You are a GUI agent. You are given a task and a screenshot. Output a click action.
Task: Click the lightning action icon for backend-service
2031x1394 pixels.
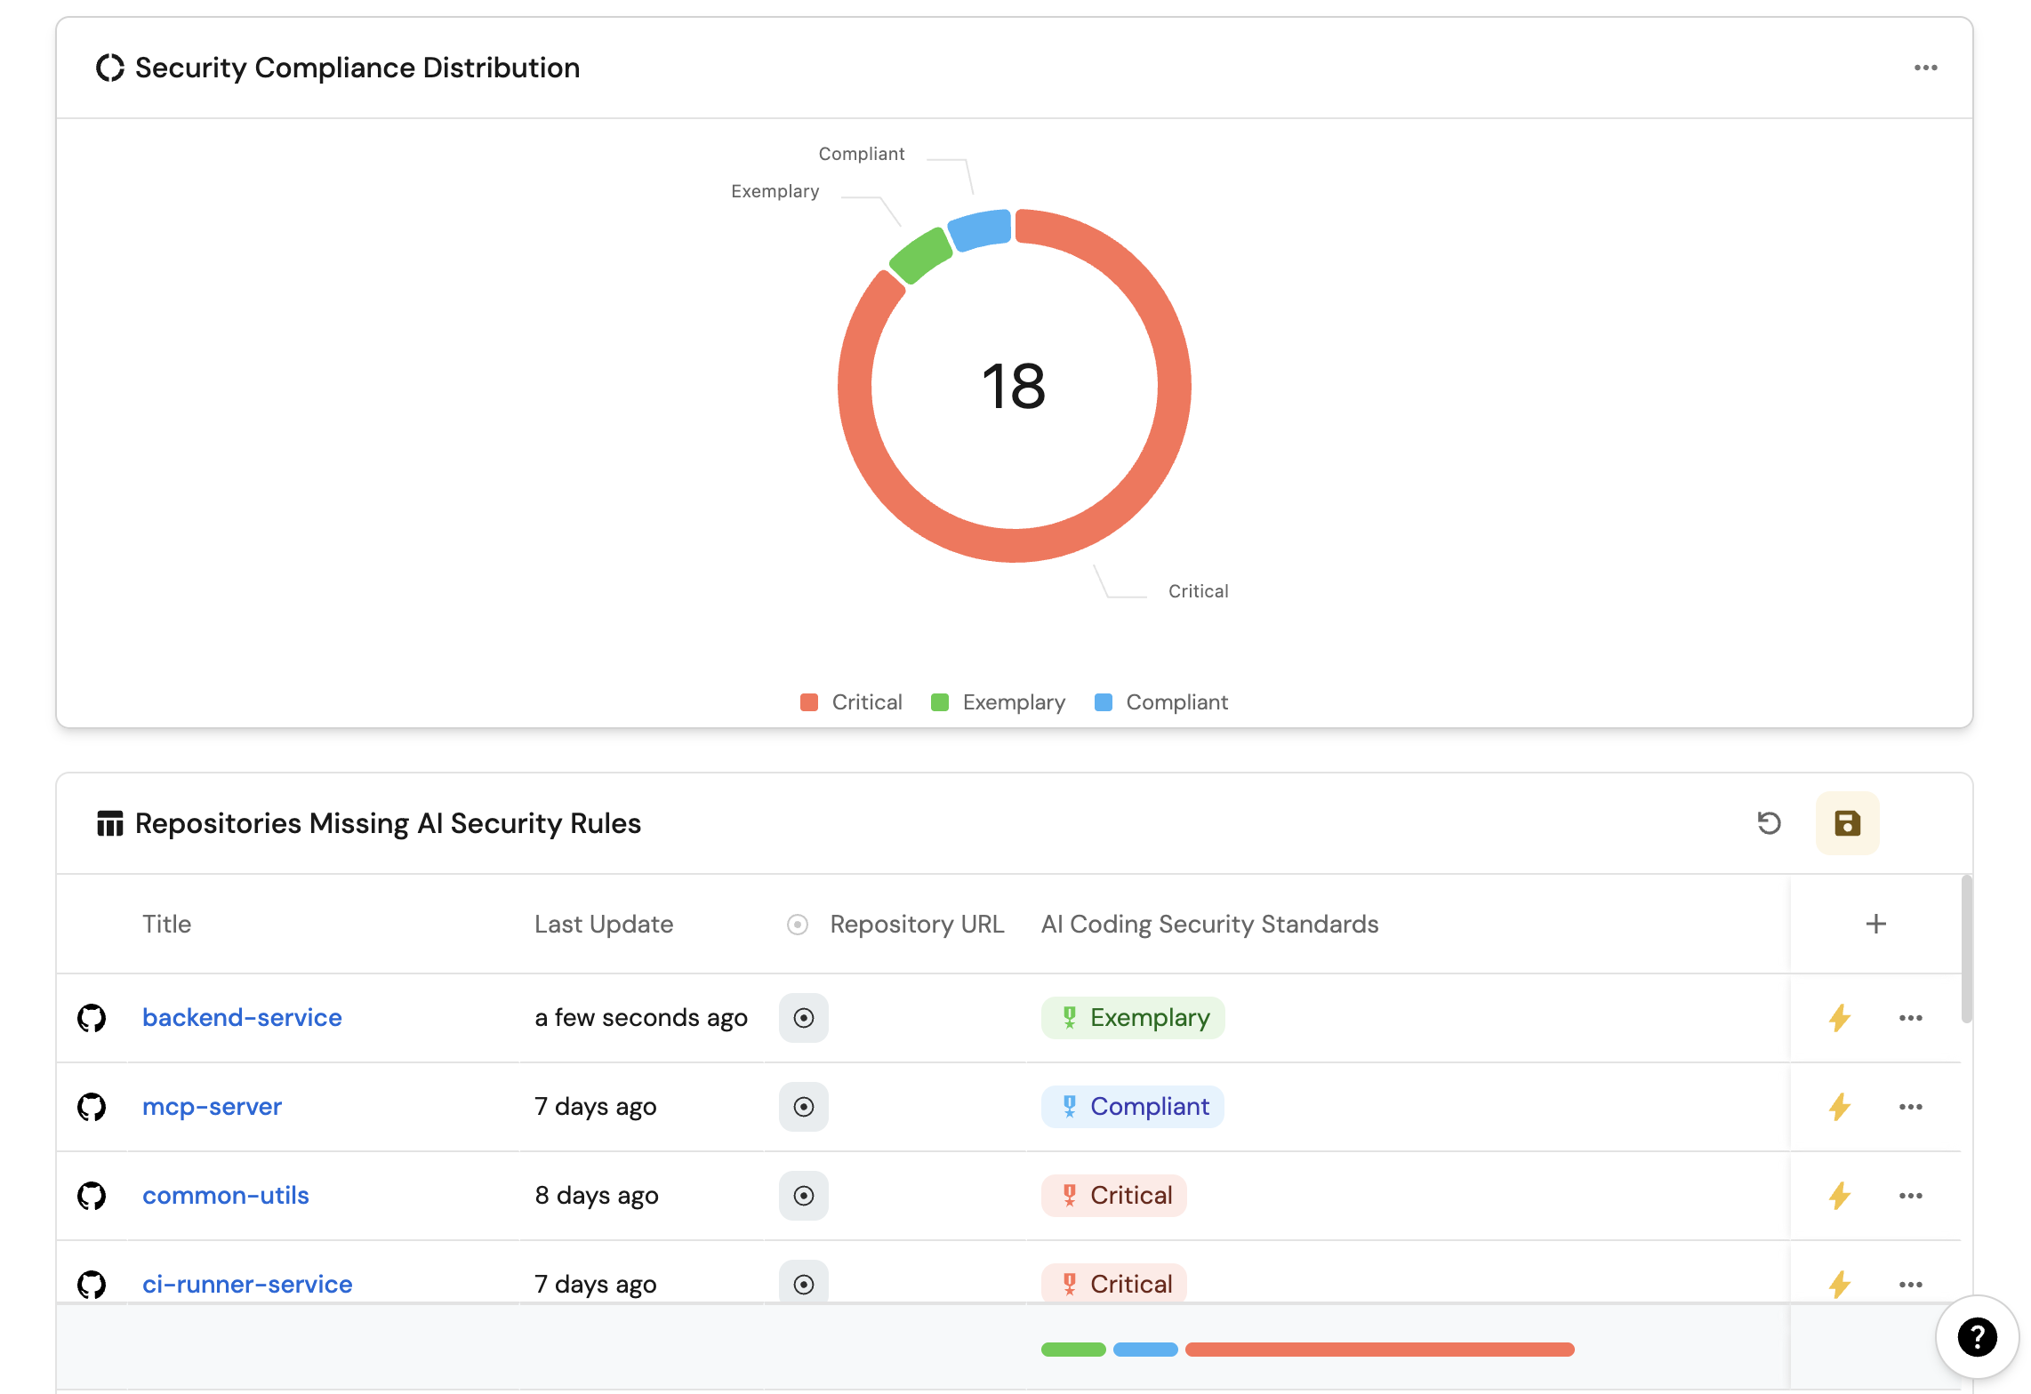click(x=1839, y=1018)
